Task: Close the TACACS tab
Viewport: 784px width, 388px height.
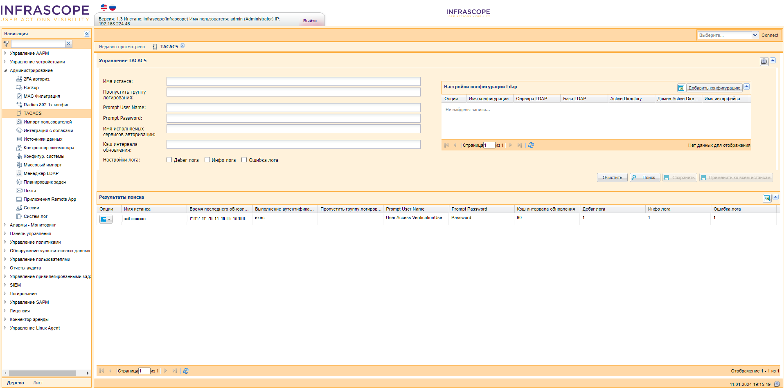Action: click(182, 46)
